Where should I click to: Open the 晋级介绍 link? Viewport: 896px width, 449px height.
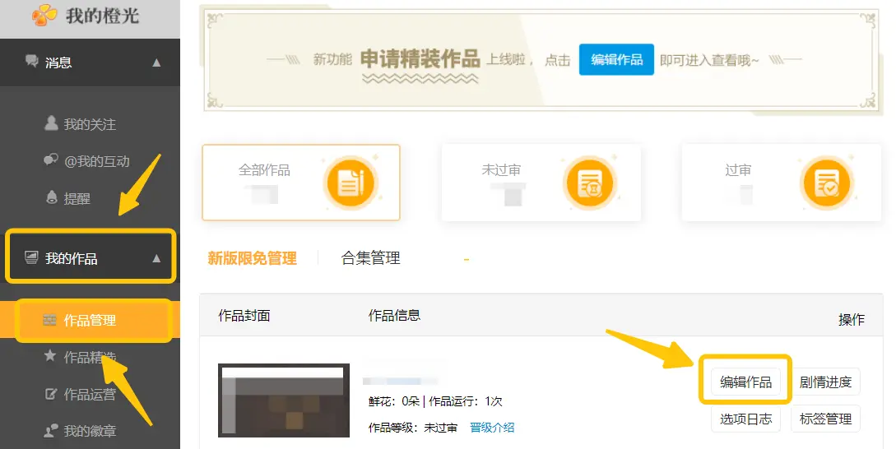(x=492, y=428)
